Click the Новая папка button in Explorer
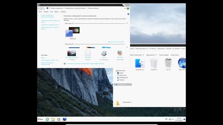This screenshot has height=125, width=223. [175, 55]
